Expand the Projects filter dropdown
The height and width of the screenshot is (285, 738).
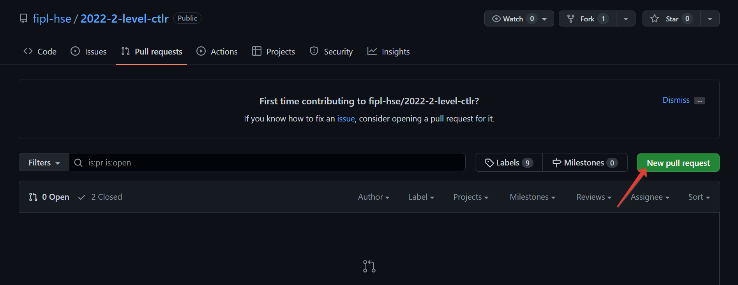[471, 197]
